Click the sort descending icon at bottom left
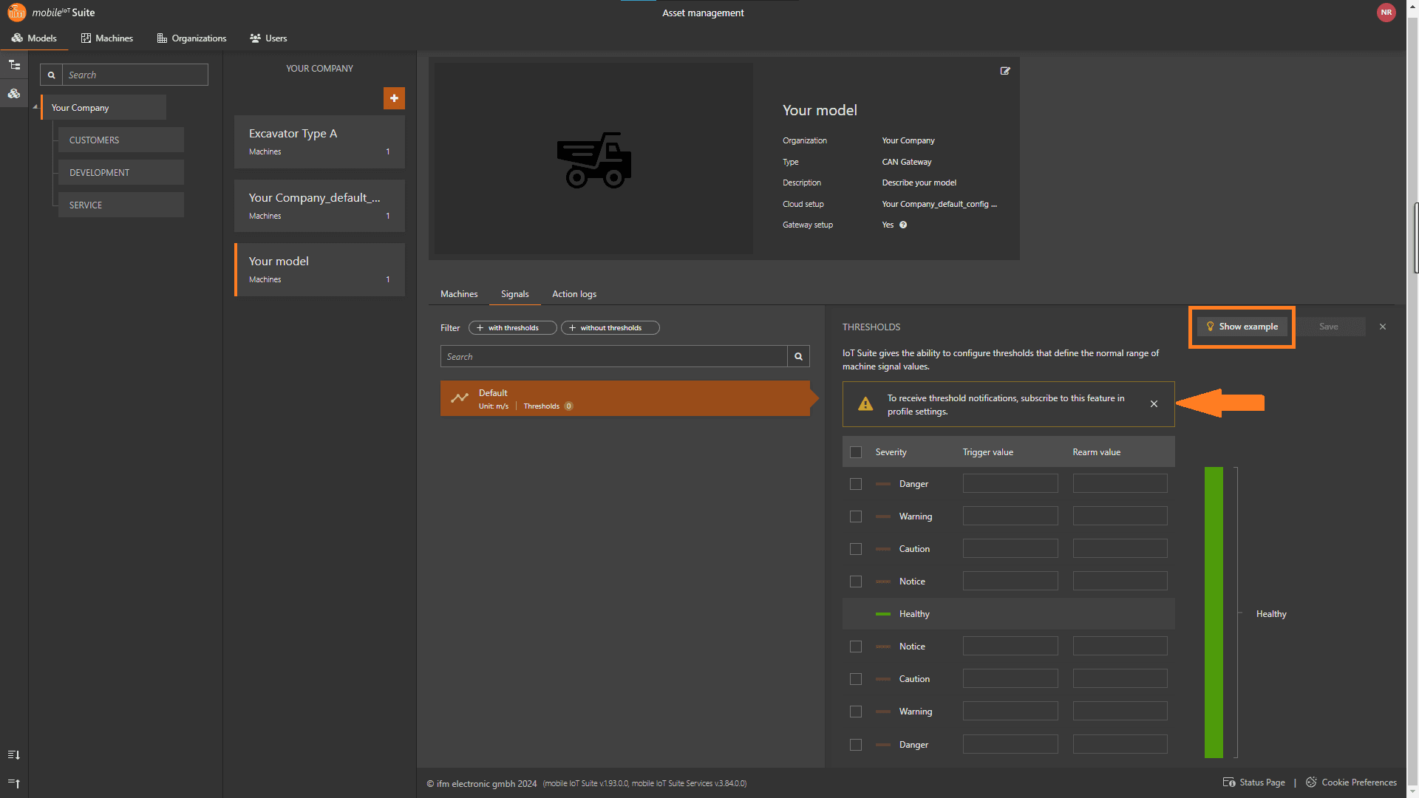This screenshot has height=798, width=1419. (14, 755)
